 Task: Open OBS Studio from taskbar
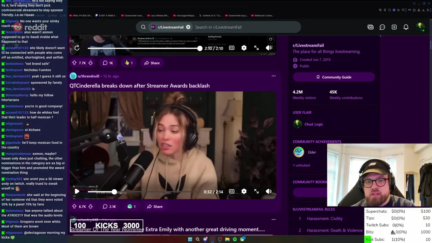220,239
